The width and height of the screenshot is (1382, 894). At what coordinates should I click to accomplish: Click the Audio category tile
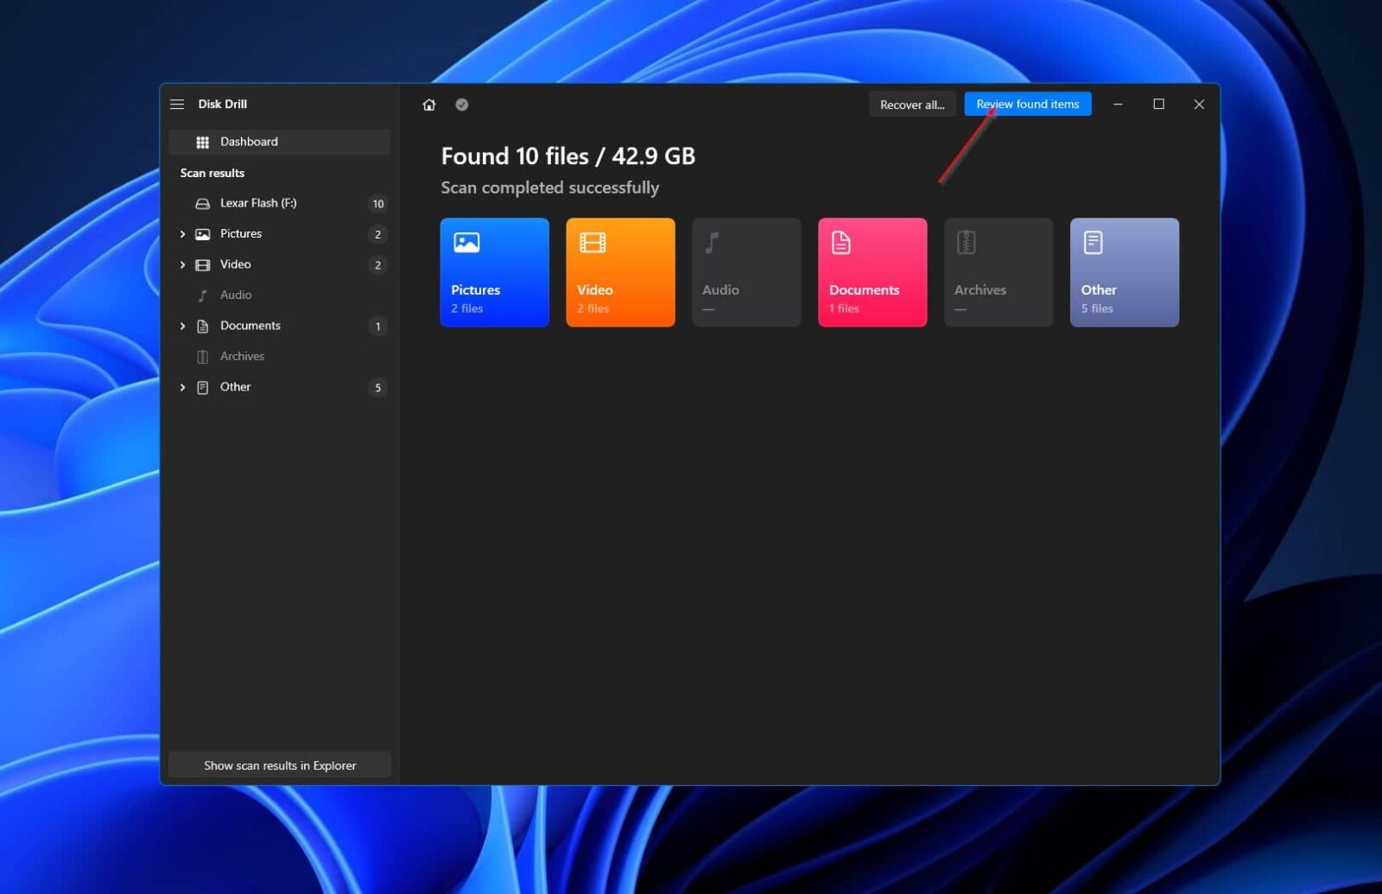[746, 272]
